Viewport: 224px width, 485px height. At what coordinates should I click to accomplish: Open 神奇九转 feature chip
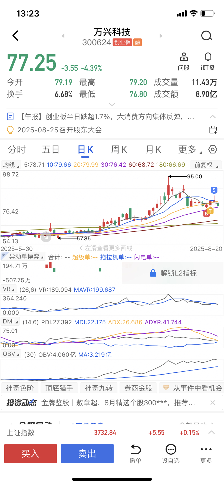(99, 388)
